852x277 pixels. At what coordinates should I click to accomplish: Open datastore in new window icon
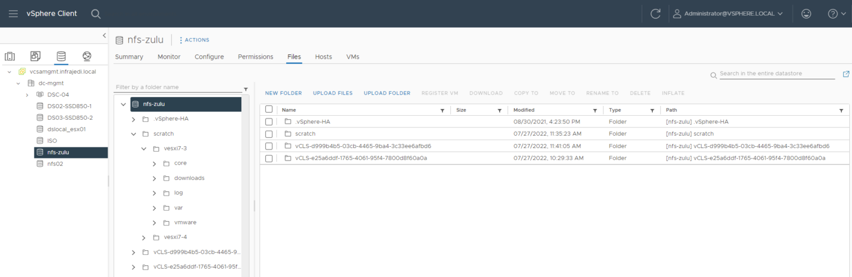pos(846,74)
